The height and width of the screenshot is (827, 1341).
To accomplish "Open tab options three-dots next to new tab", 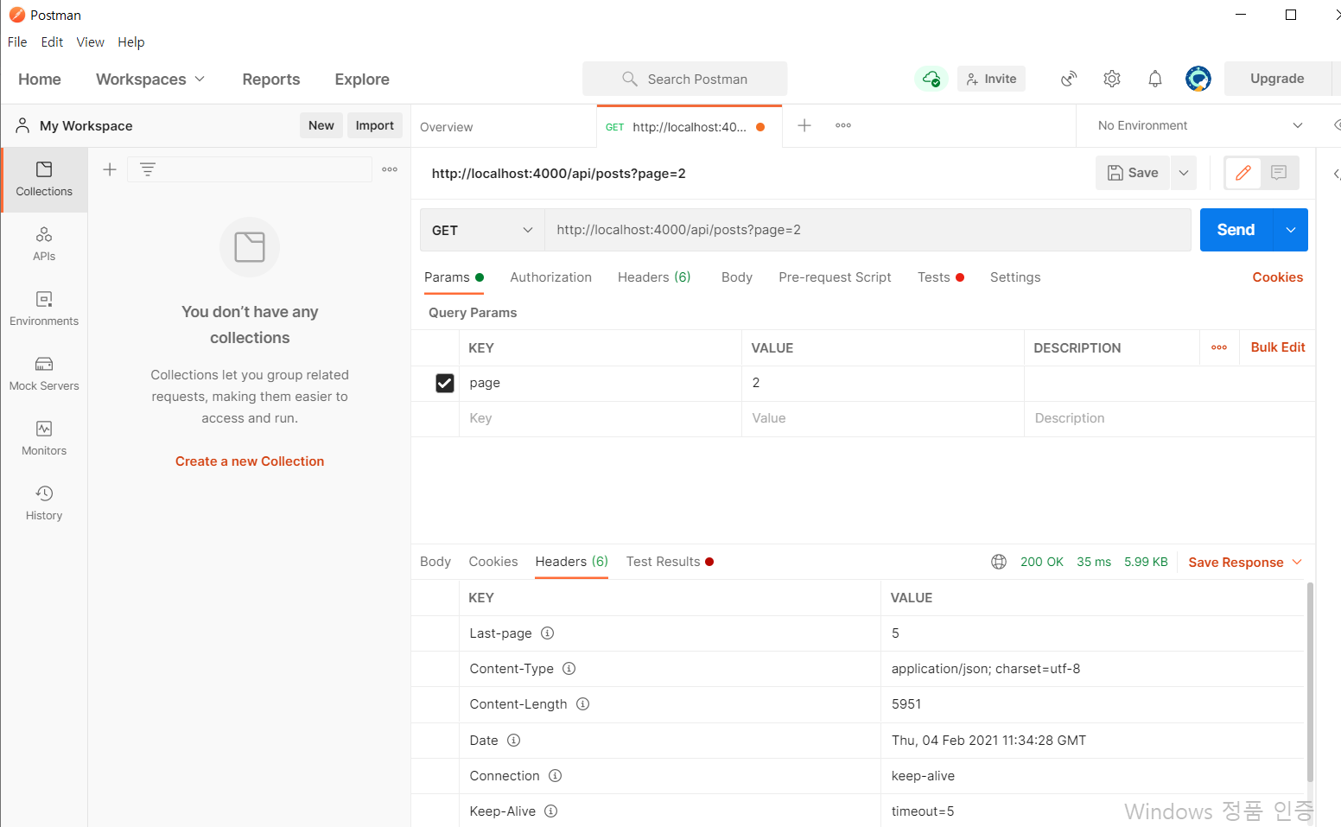I will [843, 125].
